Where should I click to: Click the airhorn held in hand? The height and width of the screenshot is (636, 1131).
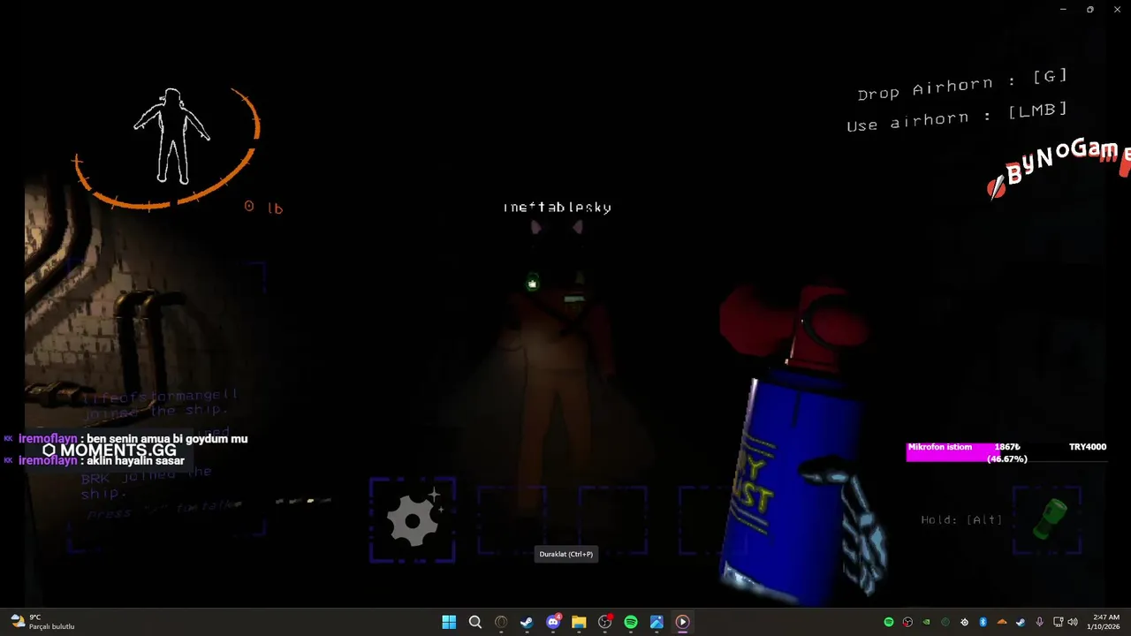click(795, 442)
